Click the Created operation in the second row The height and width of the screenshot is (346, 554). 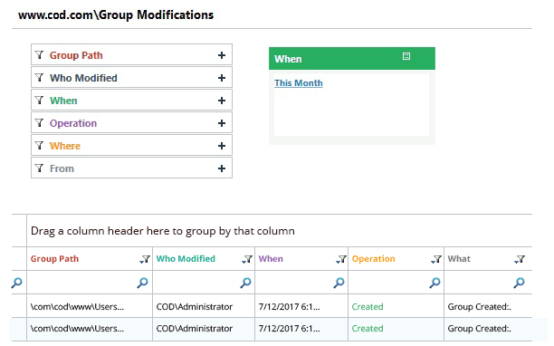pyautogui.click(x=368, y=328)
